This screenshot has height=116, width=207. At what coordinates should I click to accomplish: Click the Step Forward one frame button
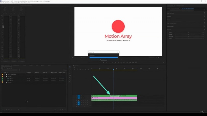pos(121,63)
